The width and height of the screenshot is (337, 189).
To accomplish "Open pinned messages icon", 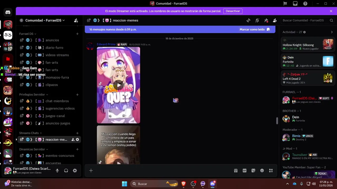I will click(266, 20).
